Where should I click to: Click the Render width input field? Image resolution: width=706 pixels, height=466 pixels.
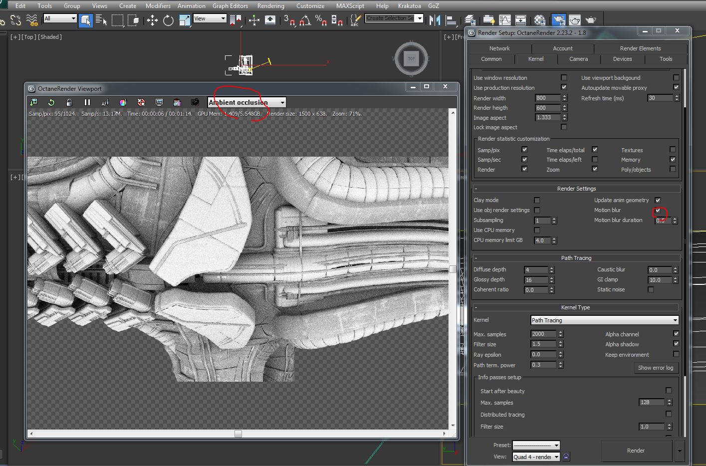547,98
